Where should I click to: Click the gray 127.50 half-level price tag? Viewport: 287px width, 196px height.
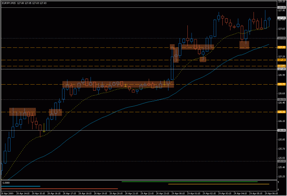click(x=281, y=38)
